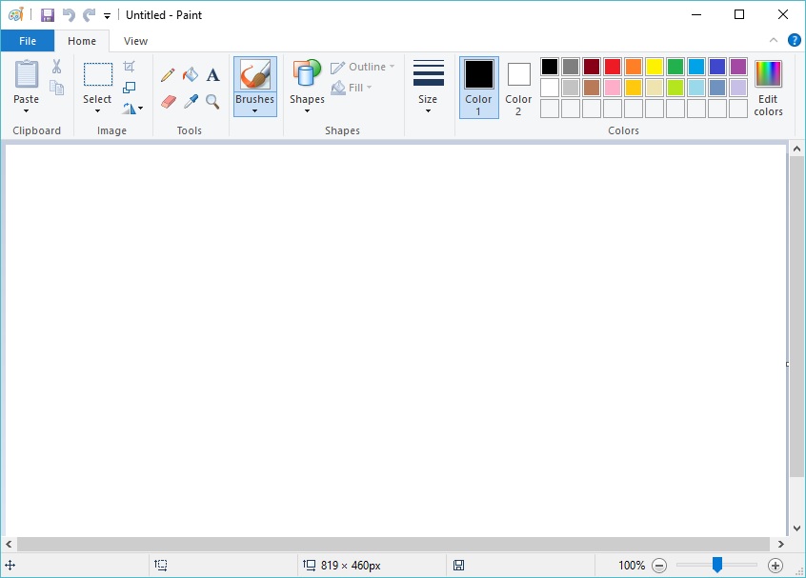806x578 pixels.
Task: Toggle Color 1 as active color
Action: click(478, 86)
